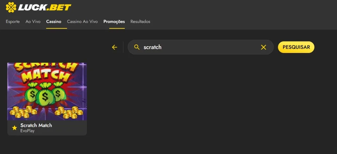Image resolution: width=337 pixels, height=154 pixels.
Task: Switch to the Ao Vivo section
Action: point(33,22)
